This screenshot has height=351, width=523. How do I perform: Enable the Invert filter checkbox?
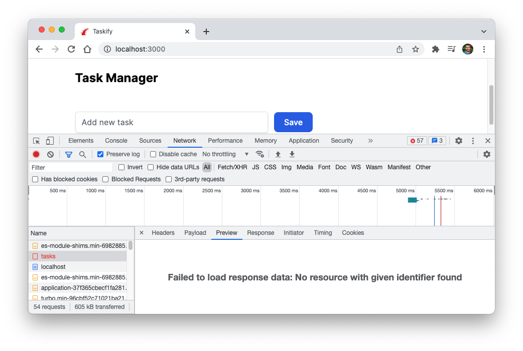[120, 167]
